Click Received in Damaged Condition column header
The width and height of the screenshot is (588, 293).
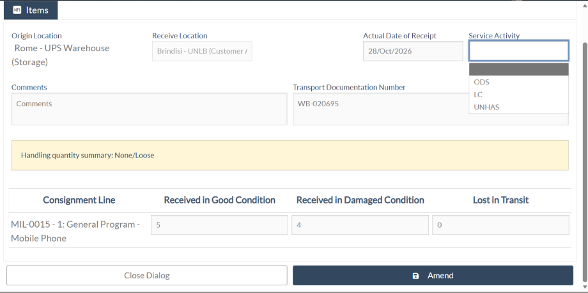click(x=360, y=200)
